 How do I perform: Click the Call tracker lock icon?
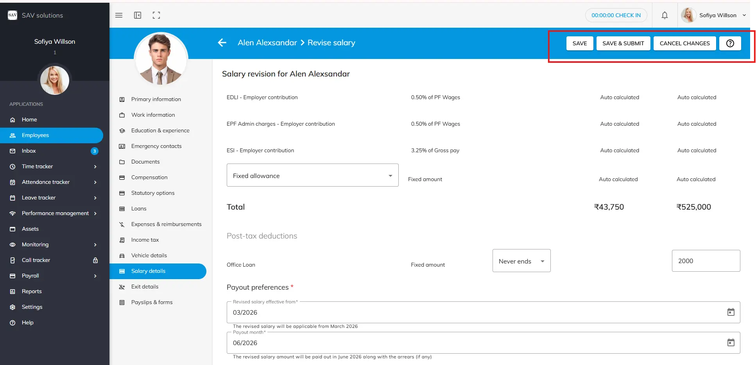(95, 260)
